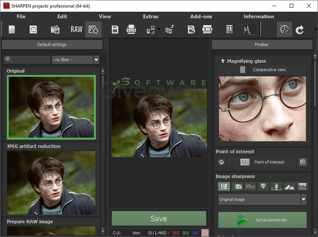
Task: Click the Prepare RAW image preset label
Action: tap(30, 222)
